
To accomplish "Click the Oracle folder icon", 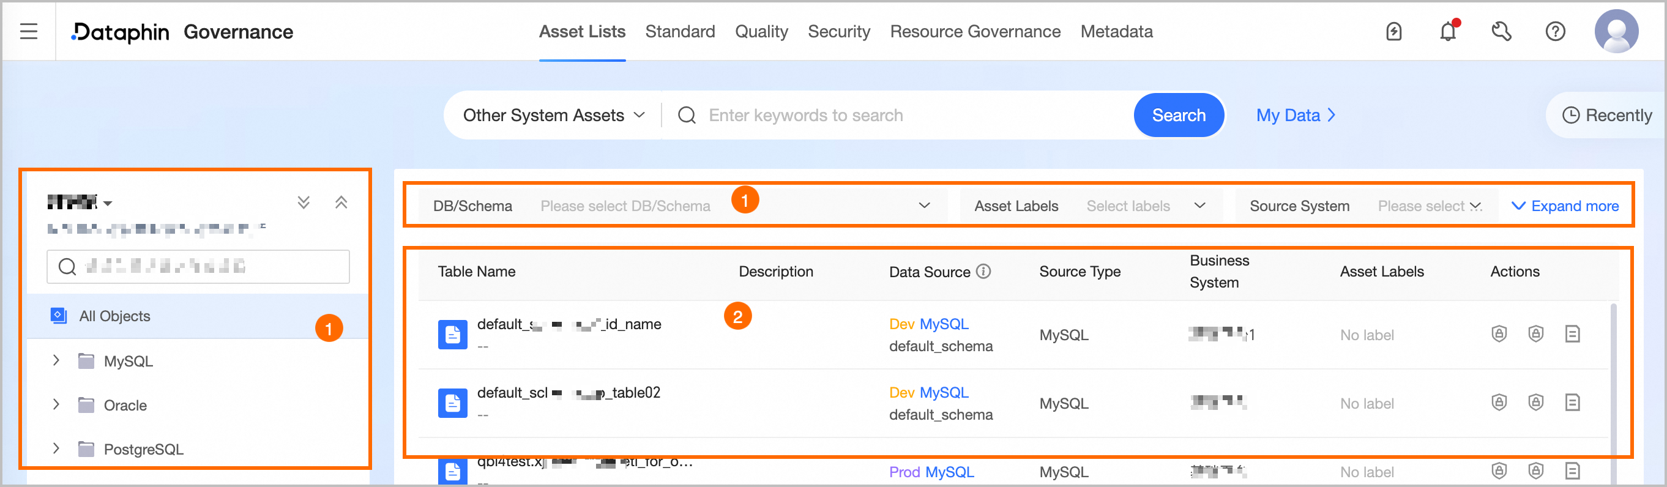I will pos(86,405).
